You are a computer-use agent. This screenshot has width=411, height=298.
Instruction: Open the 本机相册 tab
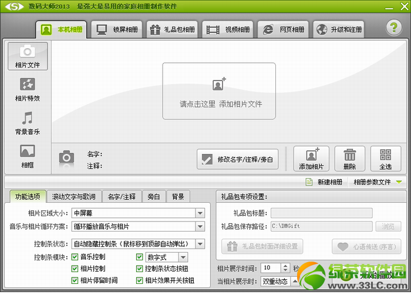point(61,29)
